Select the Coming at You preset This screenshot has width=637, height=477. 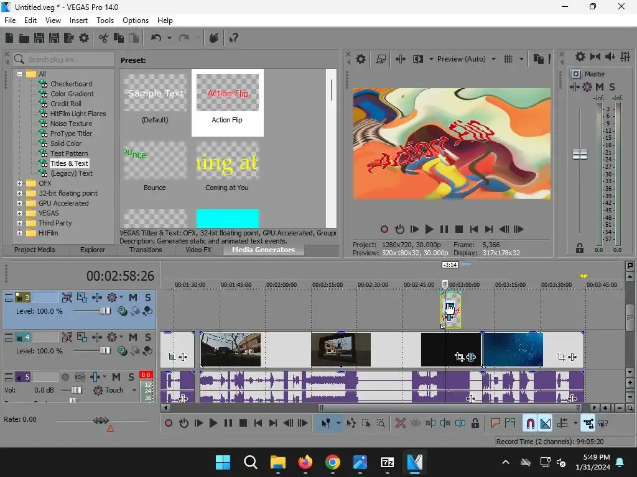pyautogui.click(x=227, y=167)
